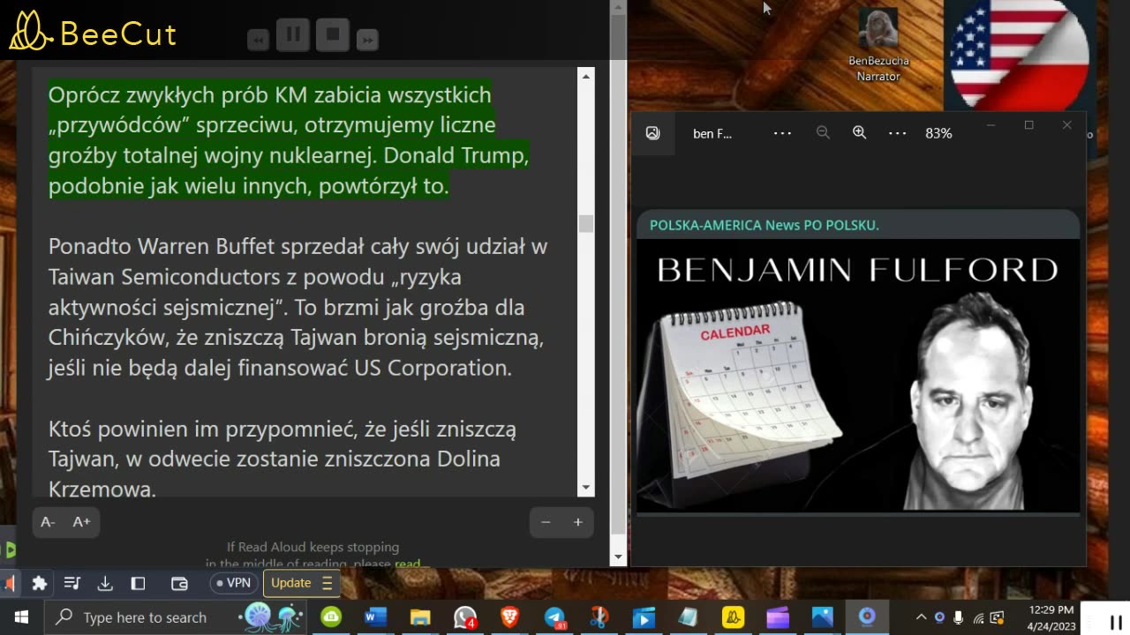The height and width of the screenshot is (635, 1130).
Task: Toggle the browser sidebar panel icon
Action: pyautogui.click(x=138, y=583)
